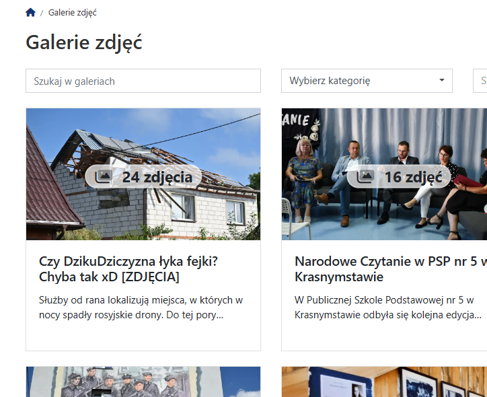Click the Galerie zdjęć page heading
487x397 pixels.
coord(84,42)
